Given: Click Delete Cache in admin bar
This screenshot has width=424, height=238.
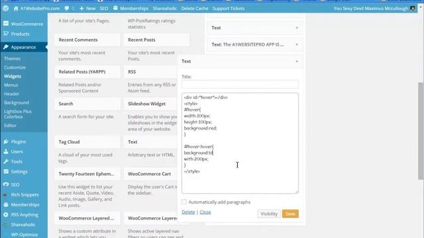Looking at the screenshot, I should 195,9.
